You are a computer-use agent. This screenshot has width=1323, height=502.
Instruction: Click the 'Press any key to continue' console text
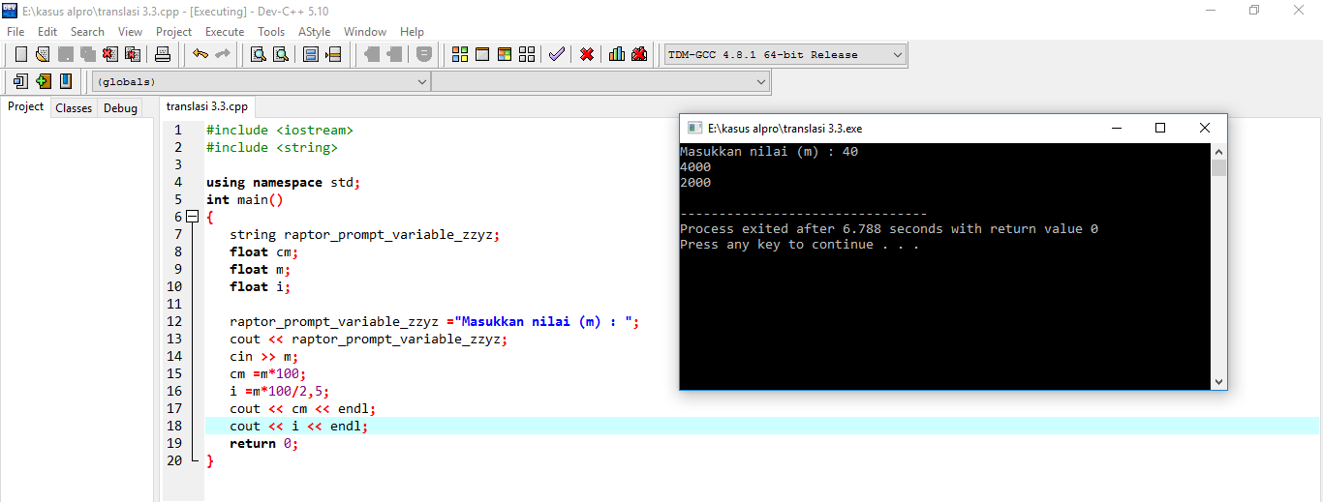click(800, 244)
